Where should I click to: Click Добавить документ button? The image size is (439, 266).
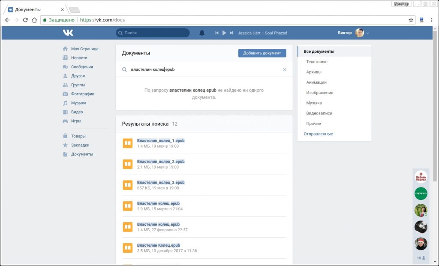(x=262, y=53)
